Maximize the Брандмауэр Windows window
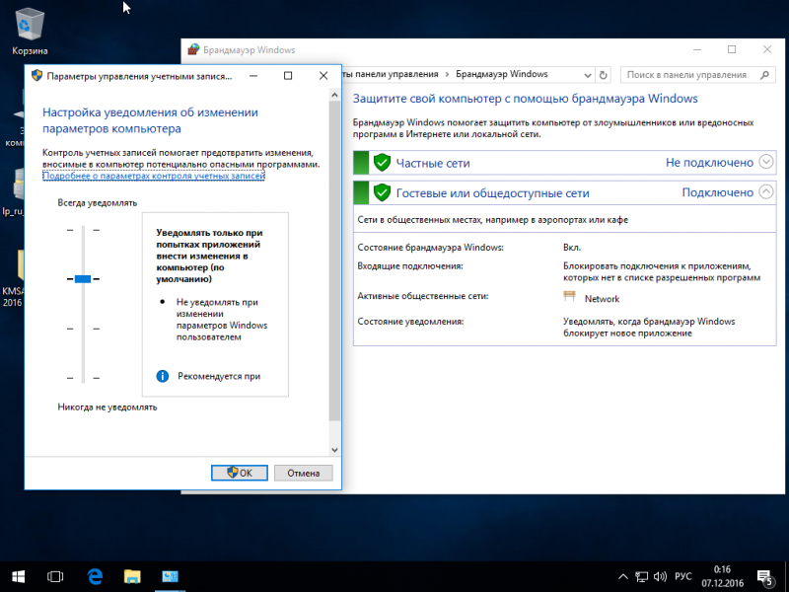Image resolution: width=789 pixels, height=592 pixels. tap(732, 49)
